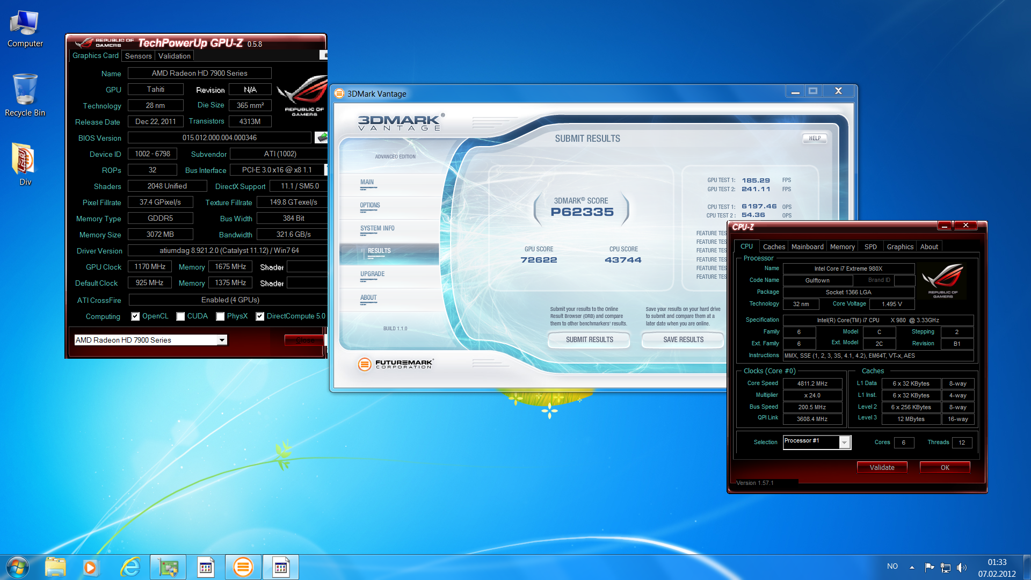Open the Caches tab in CPU-Z

coord(774,247)
